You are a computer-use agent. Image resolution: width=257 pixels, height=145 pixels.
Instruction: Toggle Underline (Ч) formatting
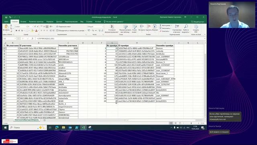click(x=22, y=31)
